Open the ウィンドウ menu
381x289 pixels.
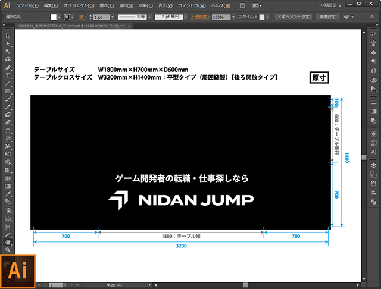tap(192, 5)
